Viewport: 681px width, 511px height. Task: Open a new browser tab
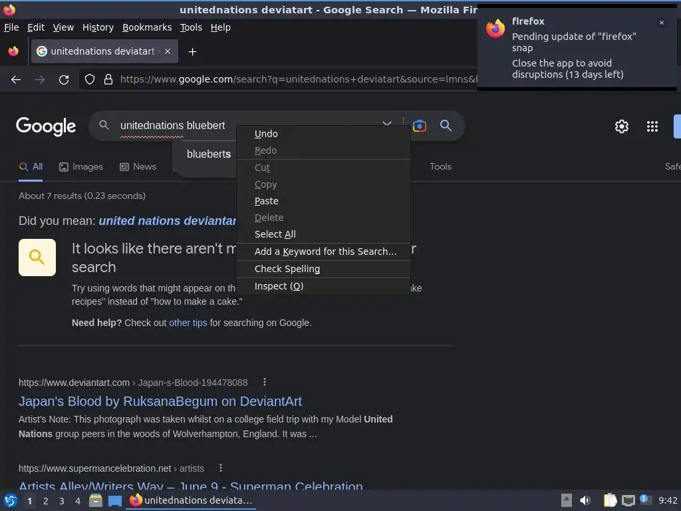click(x=192, y=52)
